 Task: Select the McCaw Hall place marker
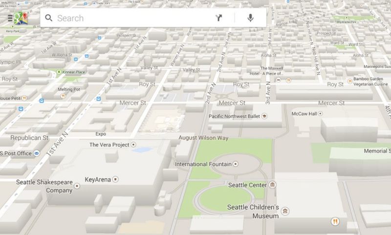[321, 114]
